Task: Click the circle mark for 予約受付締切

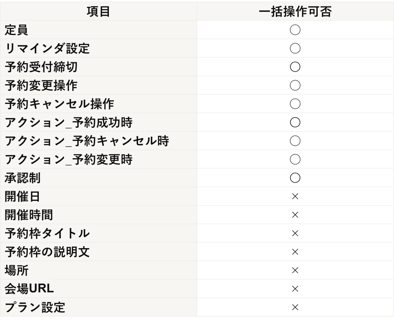Action: [x=295, y=67]
